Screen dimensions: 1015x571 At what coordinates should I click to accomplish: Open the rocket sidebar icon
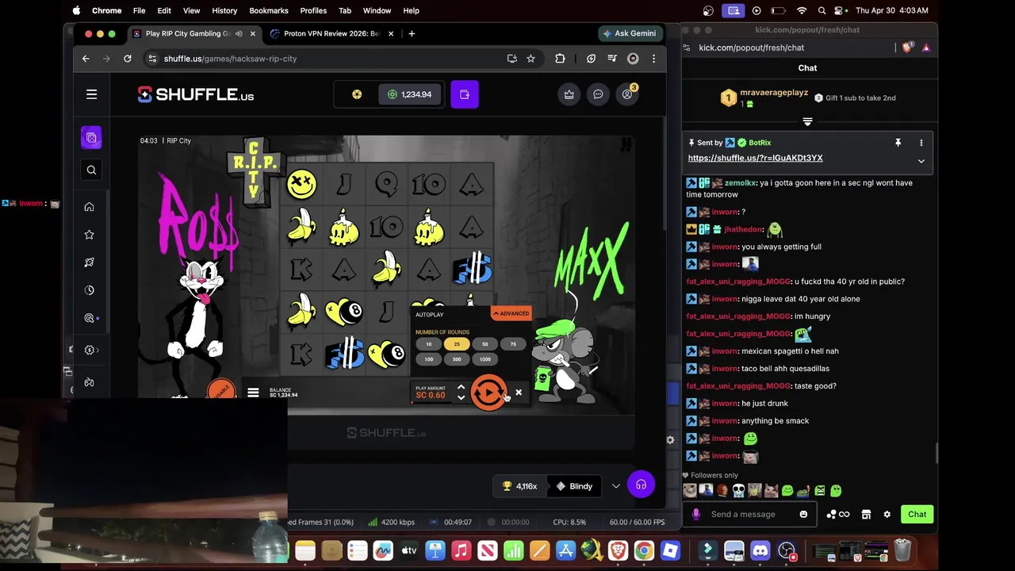coord(89,263)
